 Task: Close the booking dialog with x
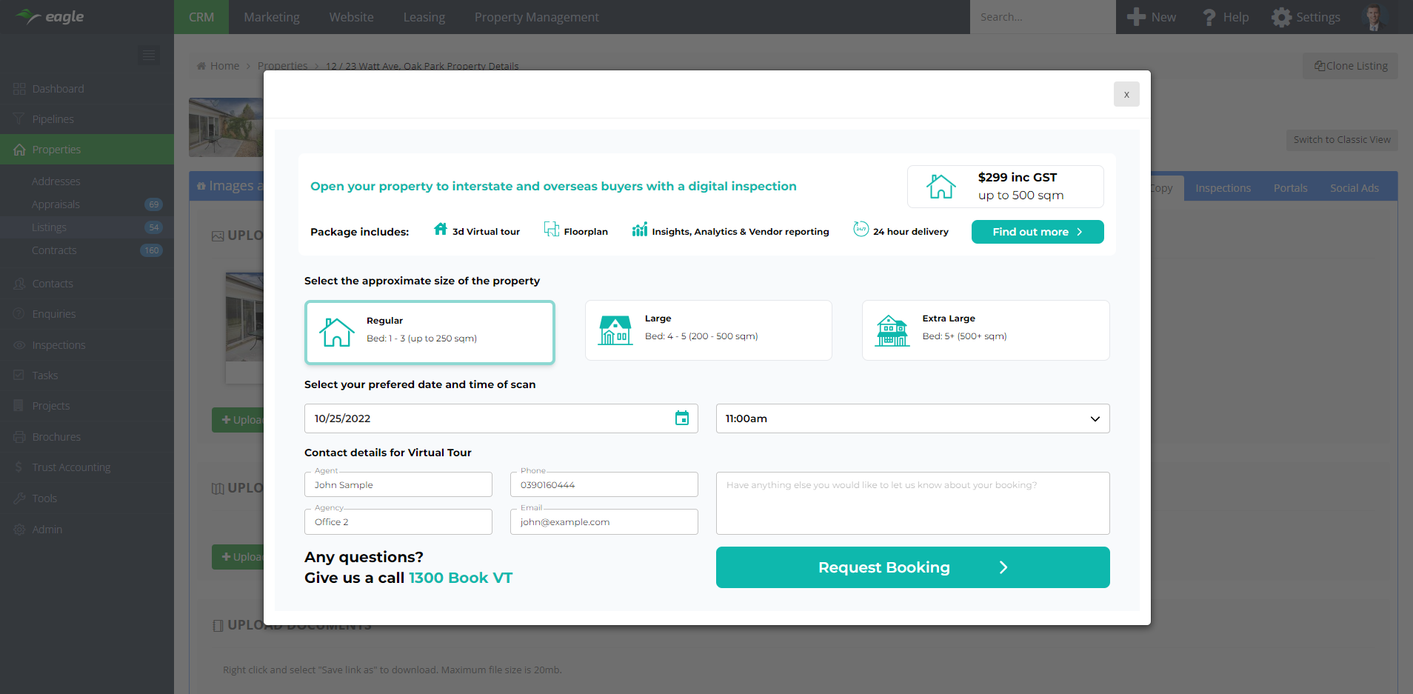coord(1126,94)
